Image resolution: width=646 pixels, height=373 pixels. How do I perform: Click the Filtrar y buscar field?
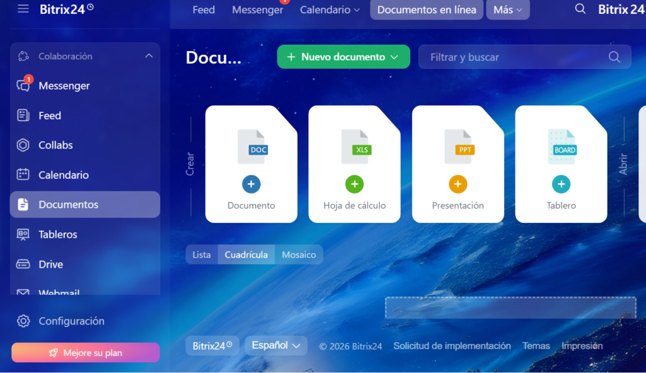click(517, 57)
